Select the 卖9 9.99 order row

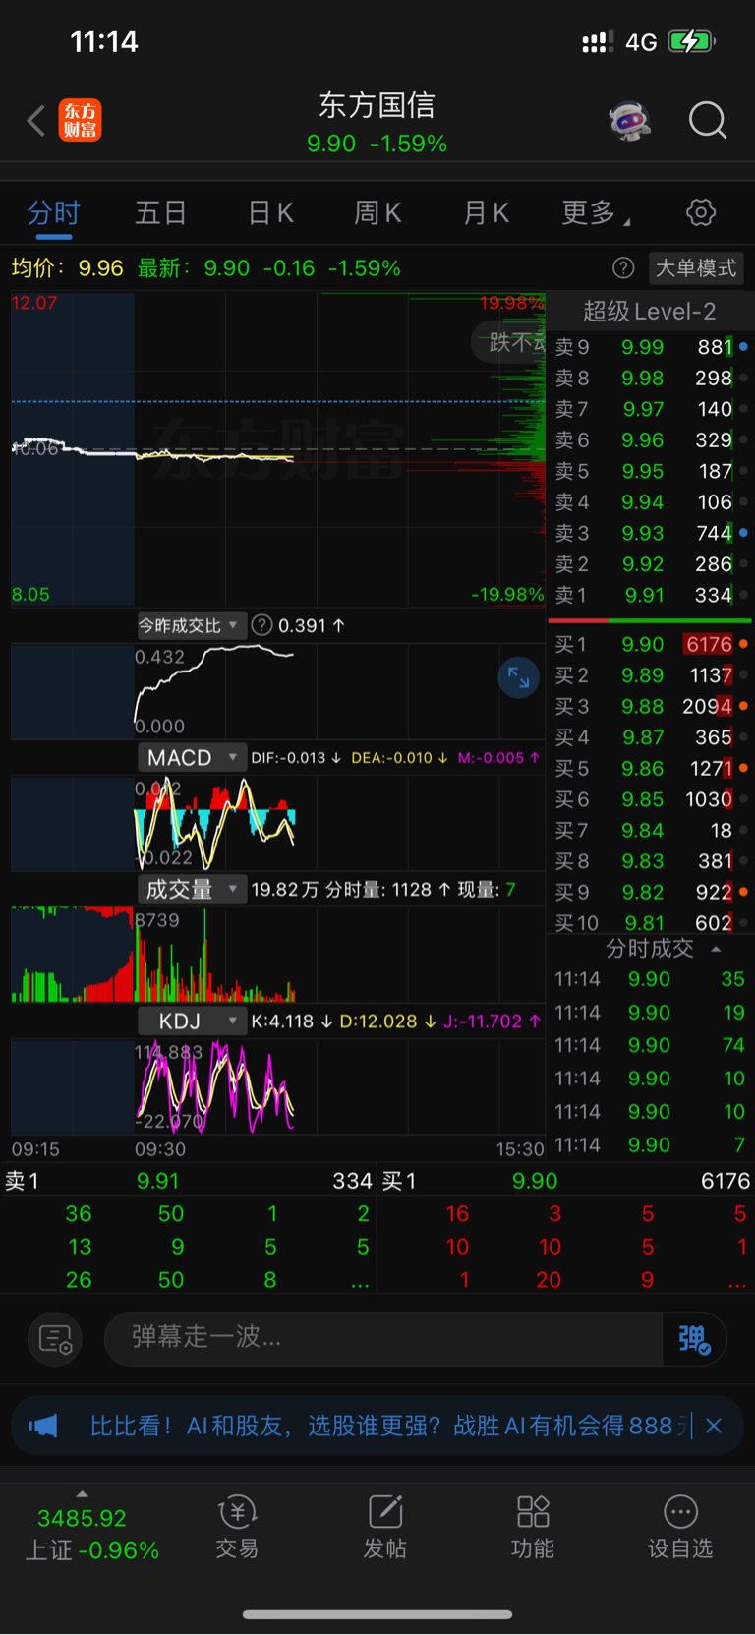click(x=650, y=347)
